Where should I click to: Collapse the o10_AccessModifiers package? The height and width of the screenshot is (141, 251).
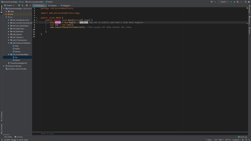[x=9, y=54]
